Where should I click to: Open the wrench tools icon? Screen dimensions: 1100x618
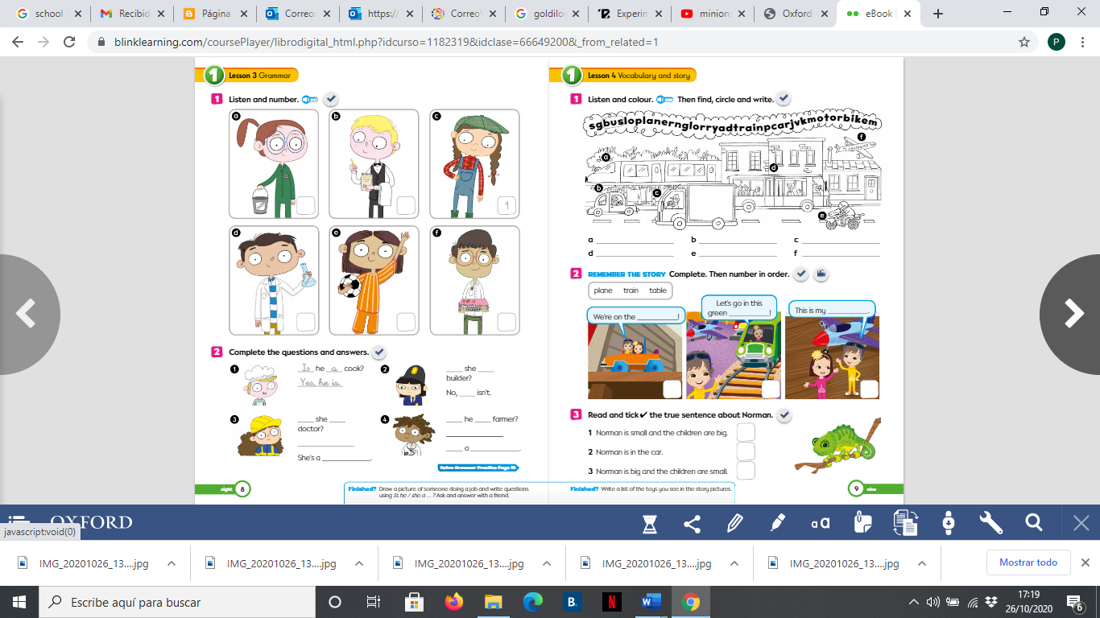(x=991, y=523)
